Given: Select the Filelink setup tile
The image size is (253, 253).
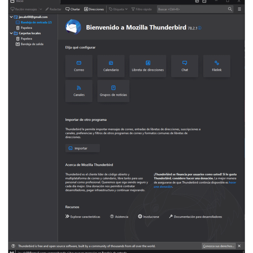Looking at the screenshot, I should pos(217,66).
